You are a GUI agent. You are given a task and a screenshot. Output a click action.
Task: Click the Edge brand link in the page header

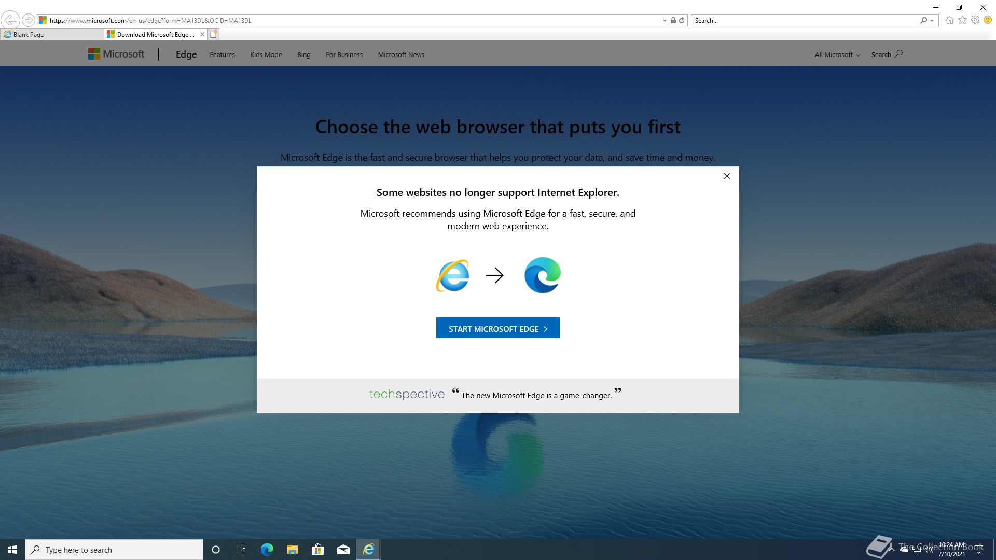(x=186, y=54)
